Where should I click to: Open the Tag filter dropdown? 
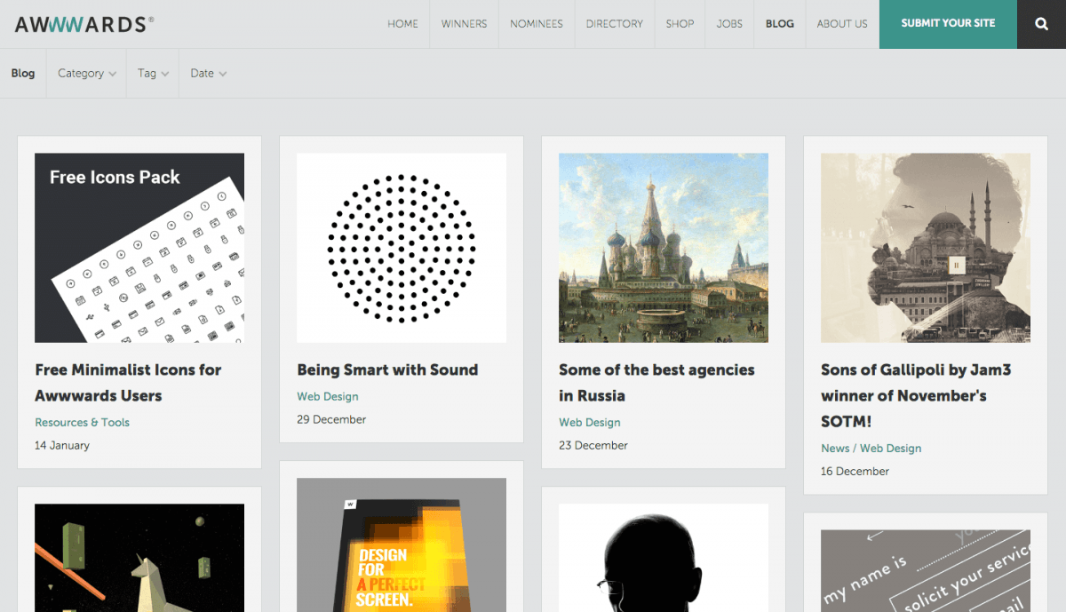152,73
